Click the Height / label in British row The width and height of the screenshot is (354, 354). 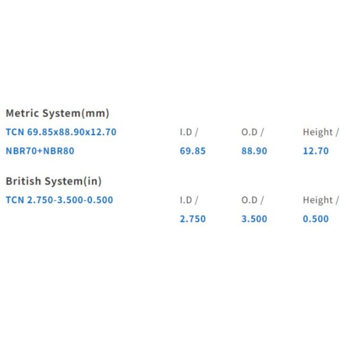(x=321, y=200)
